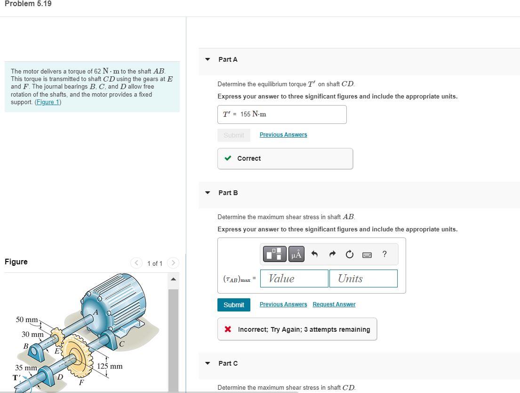
Task: Go to next figure arrow
Action: click(173, 263)
